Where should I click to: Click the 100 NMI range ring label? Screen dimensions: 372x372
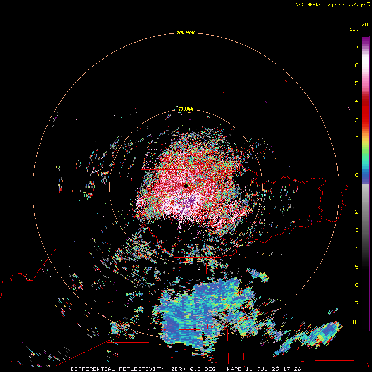[186, 33]
